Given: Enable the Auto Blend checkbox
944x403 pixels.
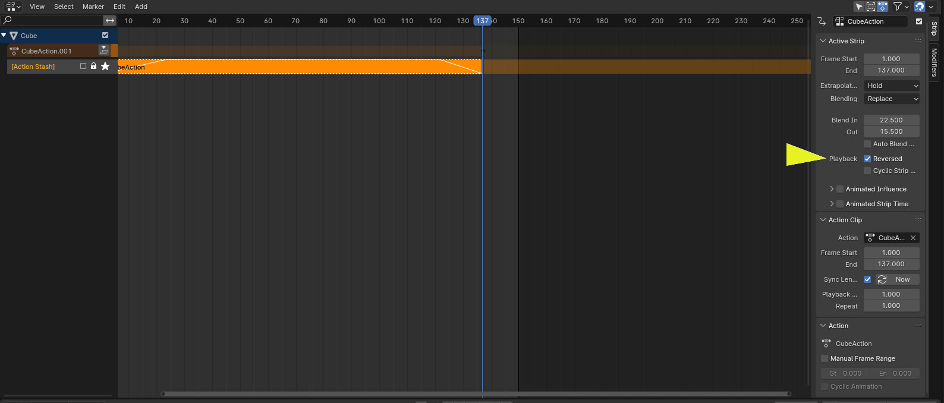Looking at the screenshot, I should pyautogui.click(x=867, y=144).
